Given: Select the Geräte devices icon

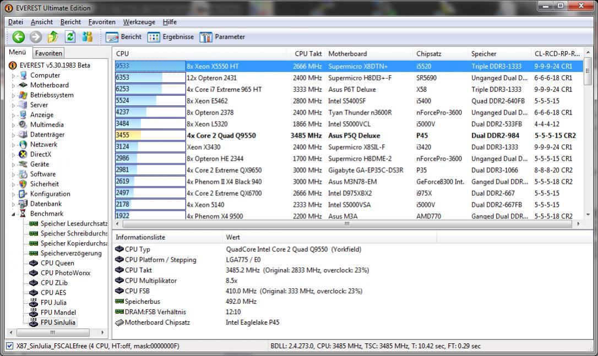Looking at the screenshot, I should tap(23, 165).
